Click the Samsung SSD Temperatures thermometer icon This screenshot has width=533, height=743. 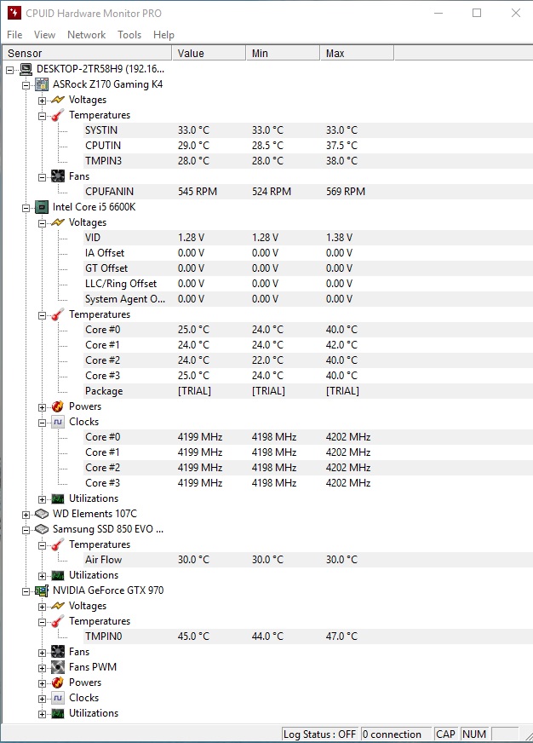click(x=58, y=544)
